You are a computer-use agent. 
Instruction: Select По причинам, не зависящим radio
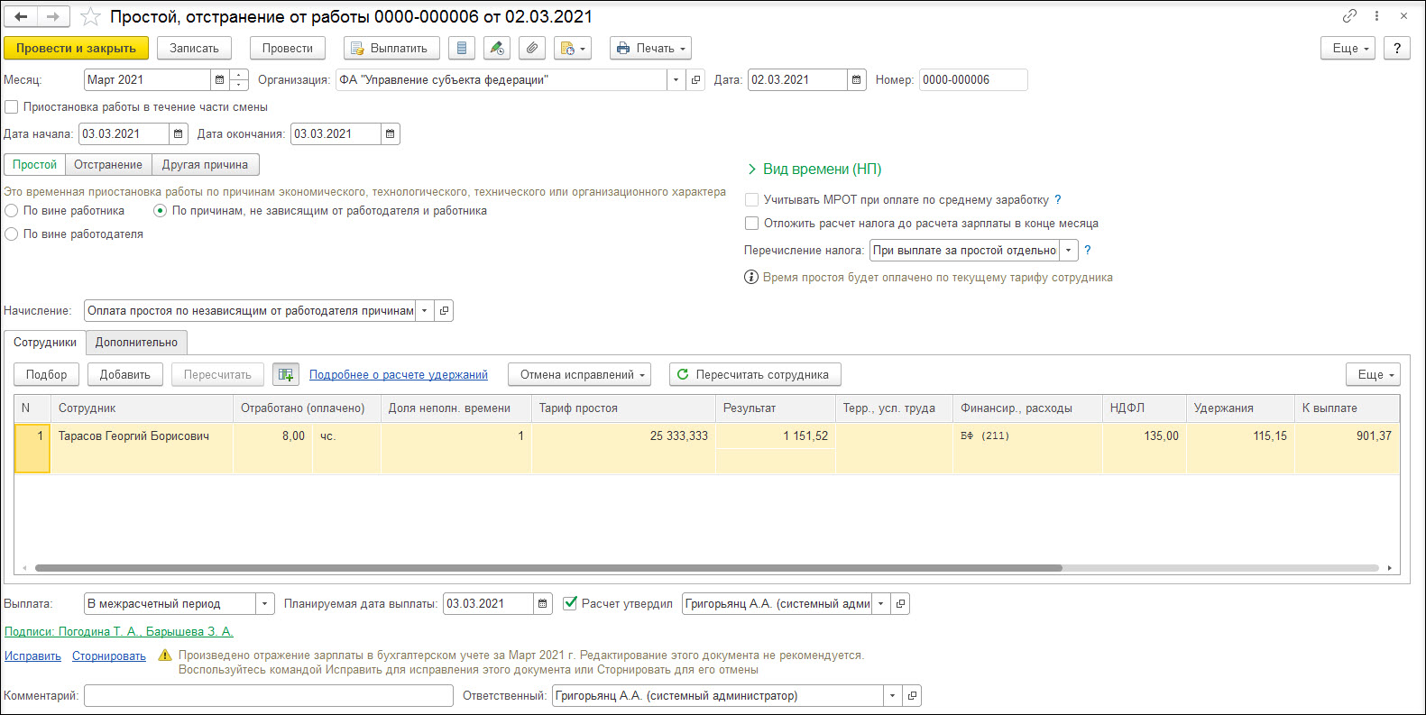[x=161, y=211]
